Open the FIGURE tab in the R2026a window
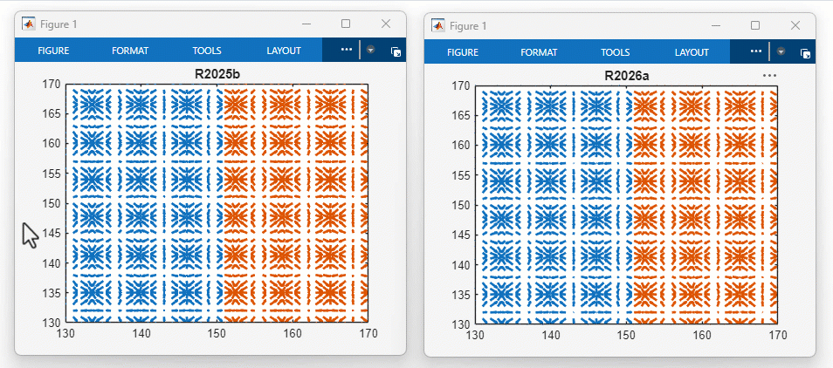Image resolution: width=833 pixels, height=368 pixels. 463,52
